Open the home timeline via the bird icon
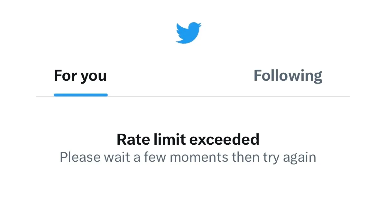Screen dimensions: 386x217 pos(188,32)
